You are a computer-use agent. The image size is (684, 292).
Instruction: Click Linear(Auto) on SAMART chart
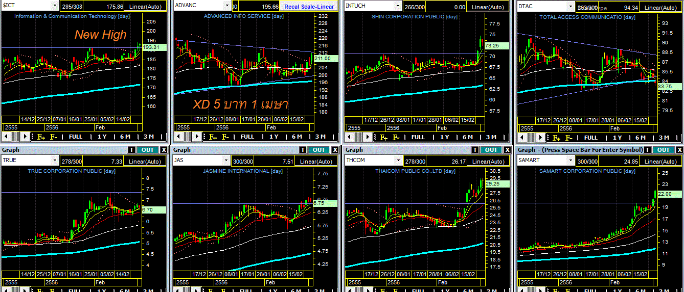(x=661, y=161)
